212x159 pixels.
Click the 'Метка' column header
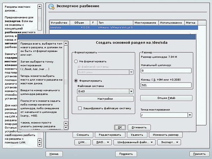click(x=191, y=23)
